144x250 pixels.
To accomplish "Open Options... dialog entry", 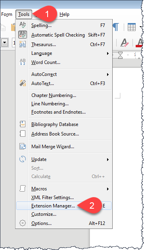I will [64, 223].
